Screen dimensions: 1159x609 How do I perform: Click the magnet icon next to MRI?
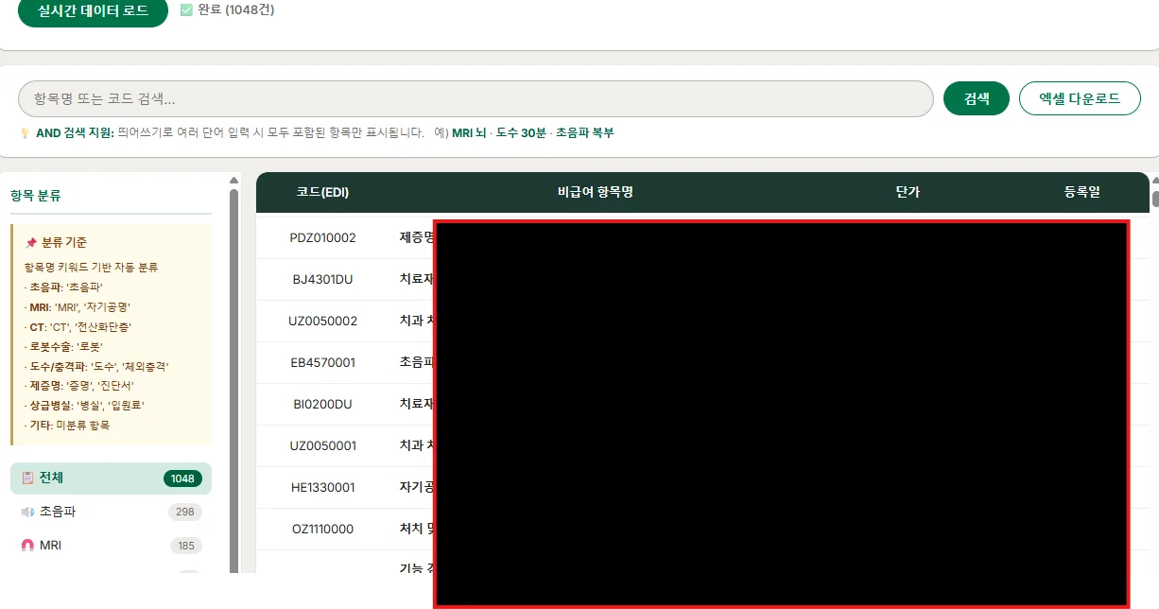(27, 546)
